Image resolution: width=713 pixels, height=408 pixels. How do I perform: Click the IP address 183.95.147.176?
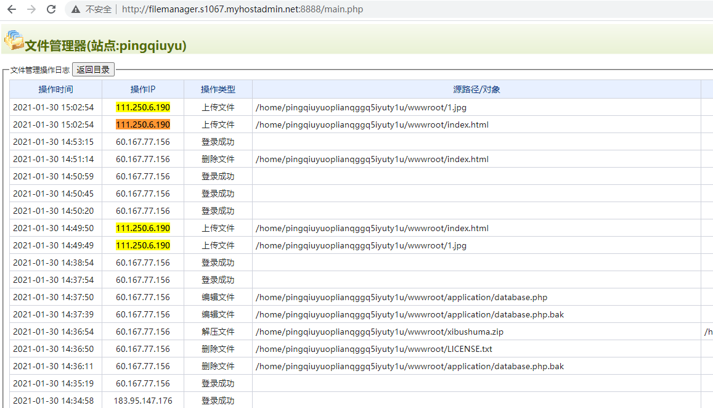143,401
